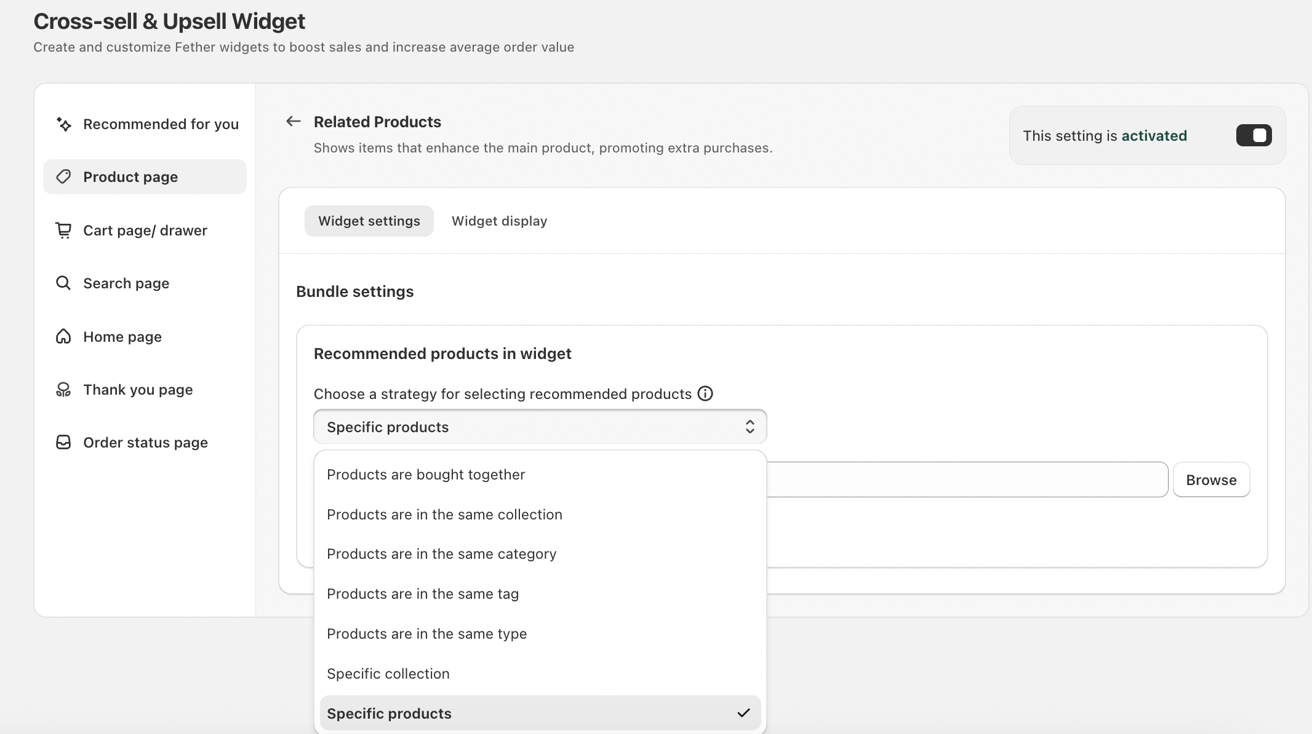Toggle the activated setting switch off
Image resolution: width=1312 pixels, height=734 pixels.
(x=1254, y=136)
